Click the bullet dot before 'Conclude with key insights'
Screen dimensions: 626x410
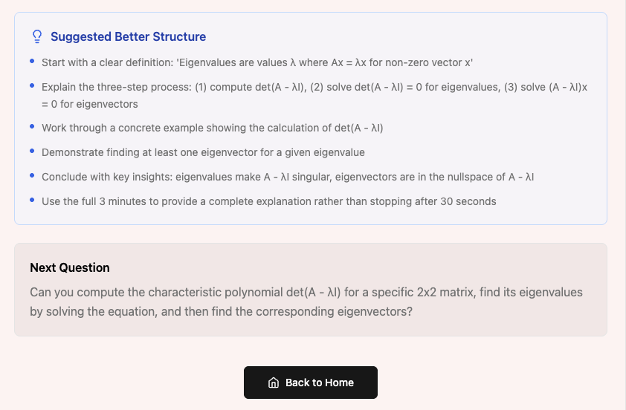(32, 175)
